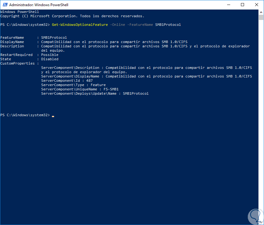Screen dimensions: 264x225
Task: Maximize the PowerShell window
Action: point(242,5)
